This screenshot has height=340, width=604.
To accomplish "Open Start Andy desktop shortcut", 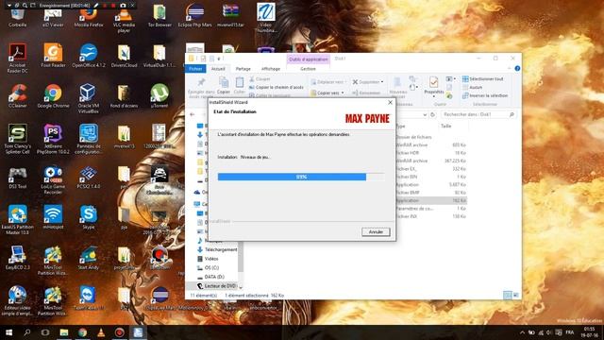I will click(89, 258).
